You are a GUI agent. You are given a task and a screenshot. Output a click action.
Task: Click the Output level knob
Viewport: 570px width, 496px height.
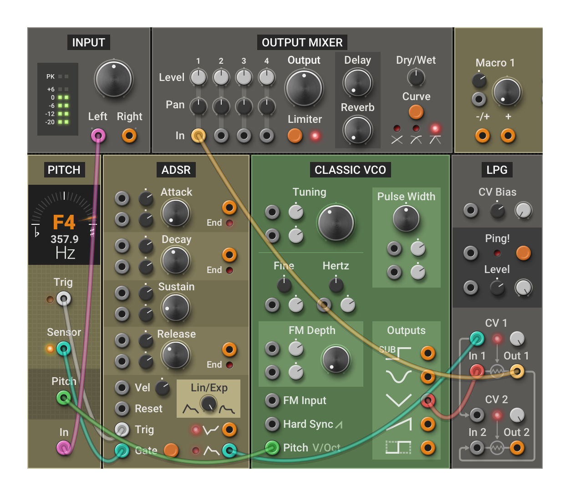point(304,88)
